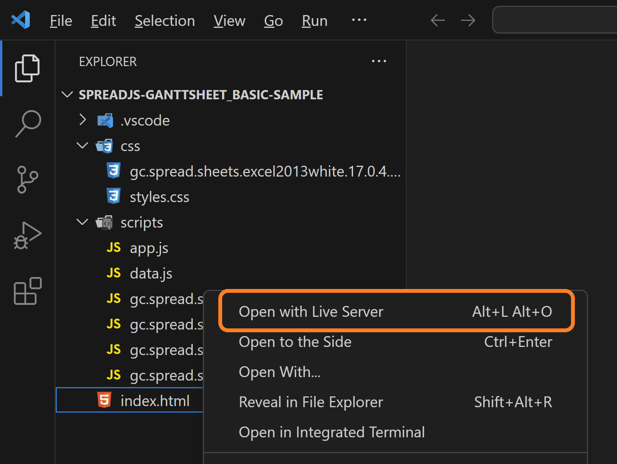Click CSS icon beside gc.spread.sheets.excel2013white file

[114, 170]
